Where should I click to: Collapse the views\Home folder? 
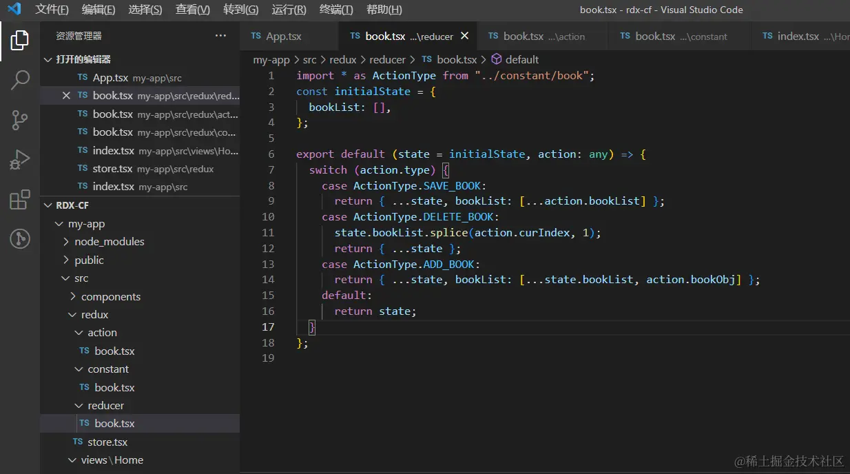click(73, 460)
